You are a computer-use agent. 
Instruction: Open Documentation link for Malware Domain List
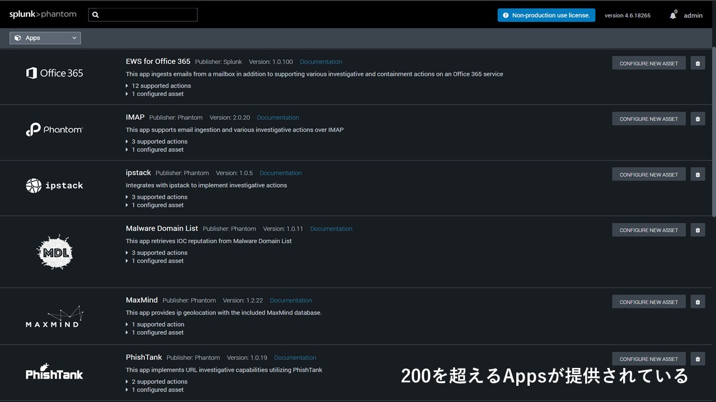[331, 229]
